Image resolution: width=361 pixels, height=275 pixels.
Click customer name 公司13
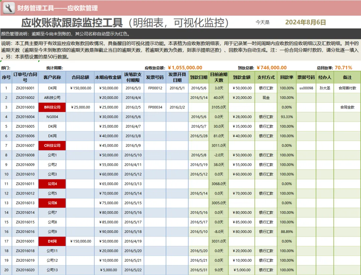click(52, 270)
